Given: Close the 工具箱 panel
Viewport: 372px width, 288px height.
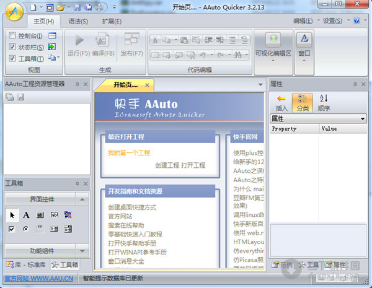Looking at the screenshot, I should [86, 184].
